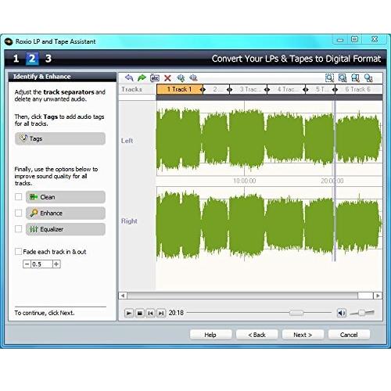This screenshot has height=391, width=391.
Task: Click the 10:00:00 time label
Action: pos(245,181)
